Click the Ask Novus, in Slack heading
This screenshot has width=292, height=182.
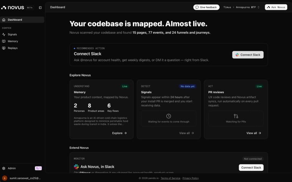pos(97,166)
